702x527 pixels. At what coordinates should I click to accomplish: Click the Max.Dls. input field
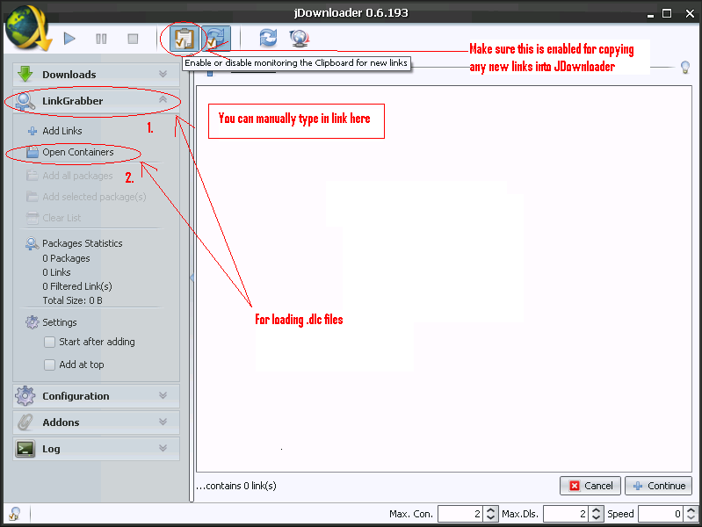566,514
